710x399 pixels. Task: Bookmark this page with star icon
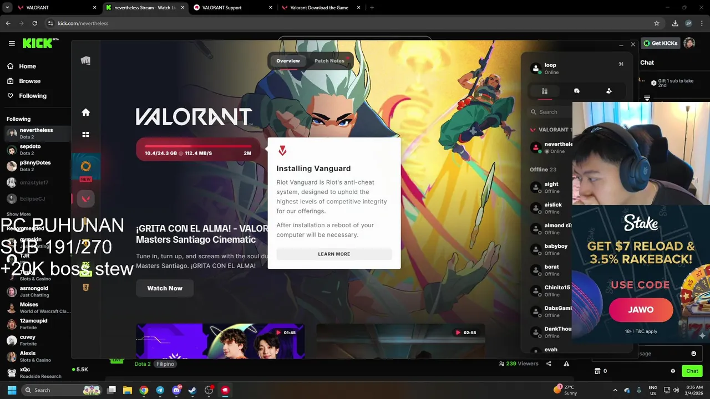pyautogui.click(x=657, y=23)
